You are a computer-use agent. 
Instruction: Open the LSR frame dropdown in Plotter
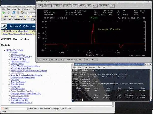[75, 6]
